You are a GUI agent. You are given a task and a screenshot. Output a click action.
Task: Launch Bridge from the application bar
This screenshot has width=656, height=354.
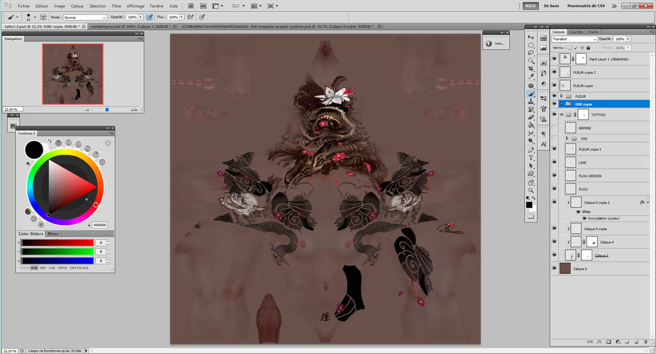(x=191, y=6)
